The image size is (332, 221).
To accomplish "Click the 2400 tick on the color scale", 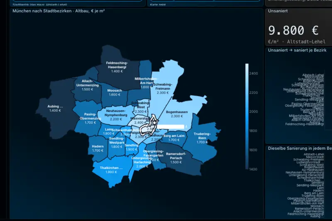I will pyautogui.click(x=254, y=73).
